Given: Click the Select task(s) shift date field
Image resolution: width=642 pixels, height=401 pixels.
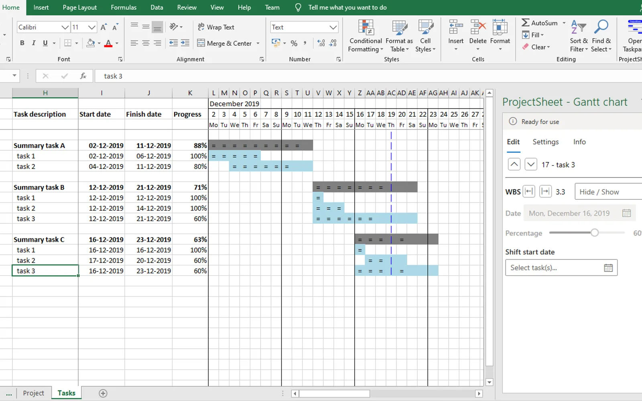Looking at the screenshot, I should coord(561,267).
